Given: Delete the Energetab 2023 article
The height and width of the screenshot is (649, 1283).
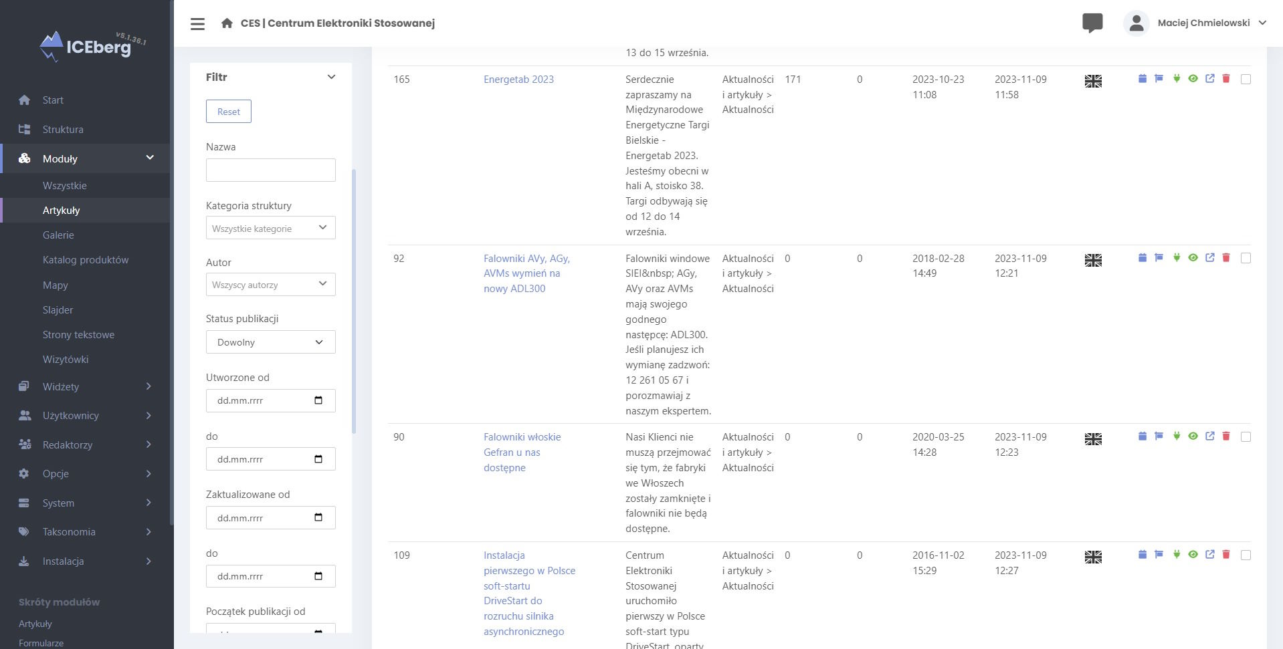Looking at the screenshot, I should point(1226,79).
